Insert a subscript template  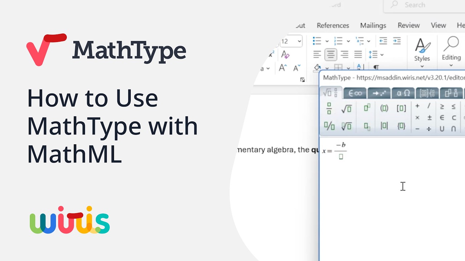coord(367,126)
